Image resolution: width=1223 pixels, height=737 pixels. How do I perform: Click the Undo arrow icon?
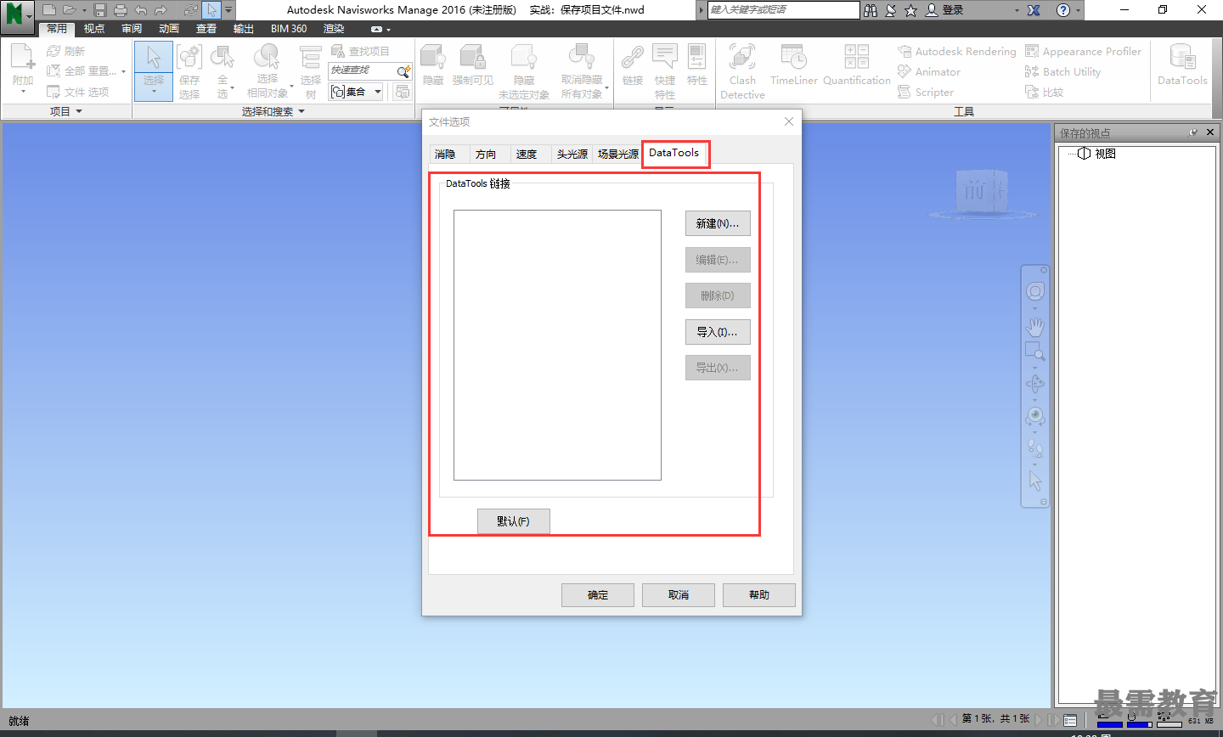[x=140, y=10]
